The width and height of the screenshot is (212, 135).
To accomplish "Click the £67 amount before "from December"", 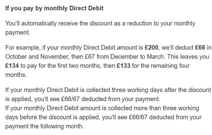I will (90, 57).
